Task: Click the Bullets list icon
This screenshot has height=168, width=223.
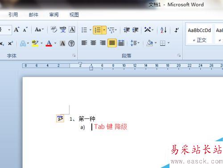Action: click(84, 30)
